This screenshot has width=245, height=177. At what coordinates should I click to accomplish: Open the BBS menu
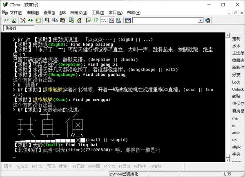click(62, 13)
